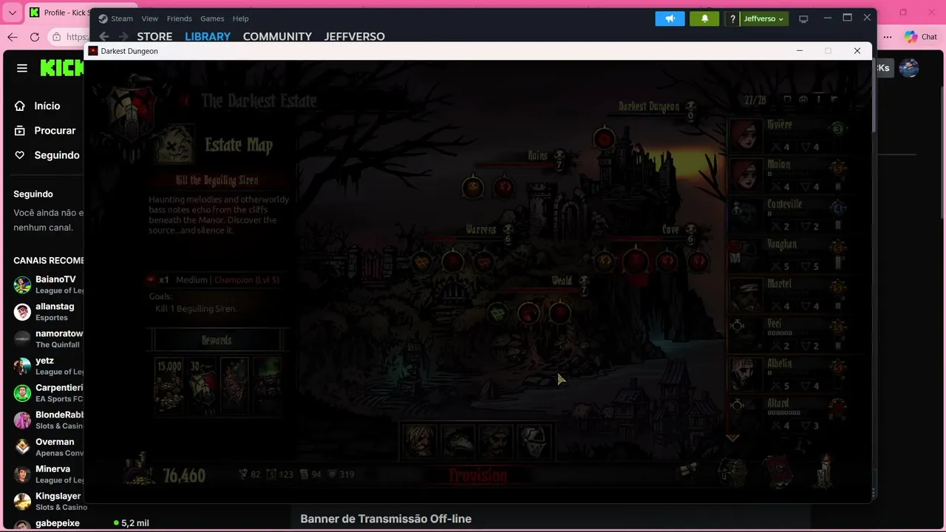Open the BaianoTV channel
The height and width of the screenshot is (532, 946).
(x=47, y=284)
